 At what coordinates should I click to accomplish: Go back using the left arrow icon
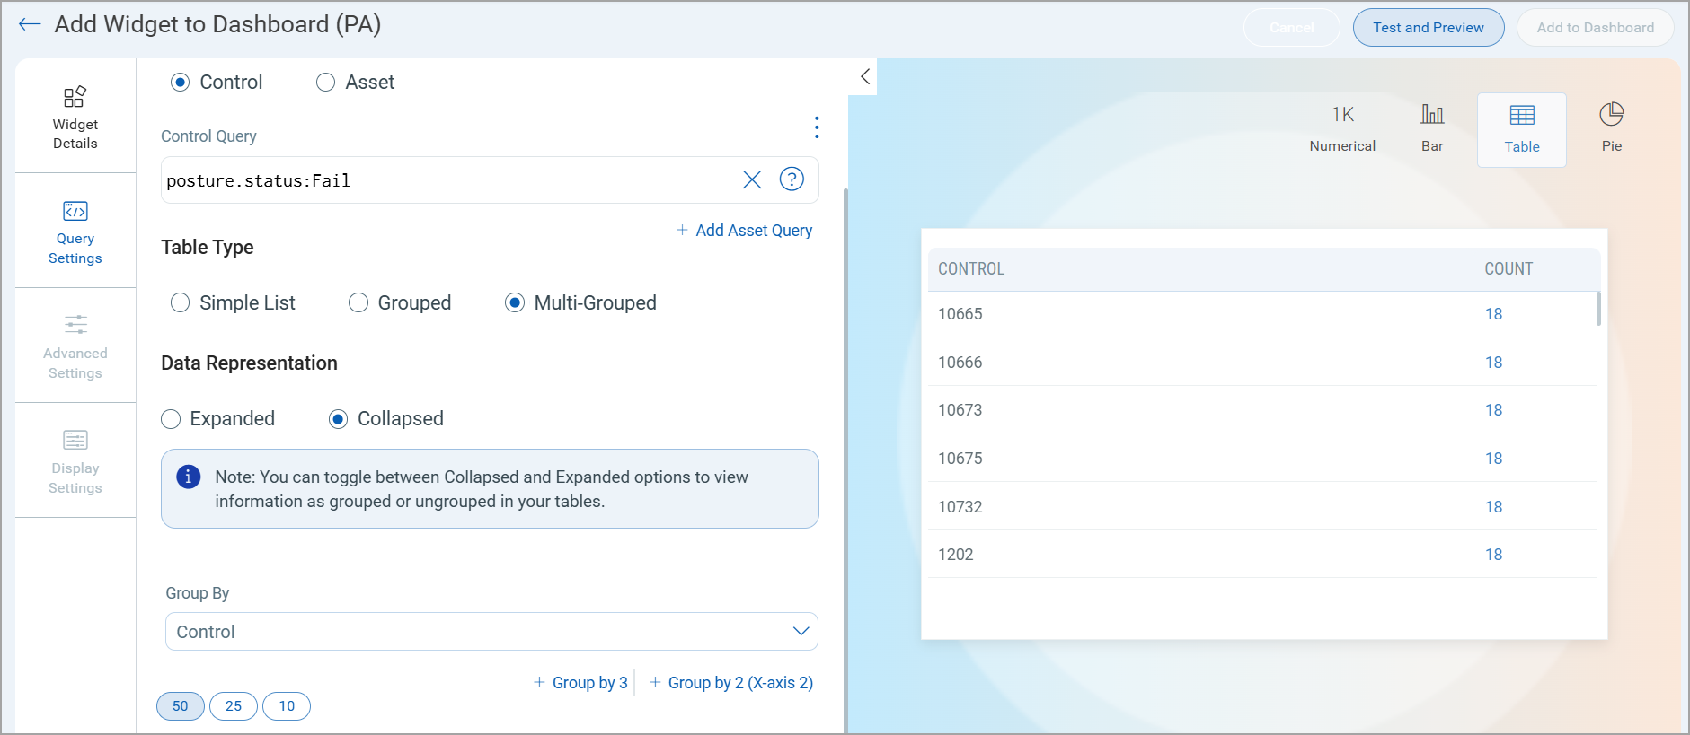point(30,24)
